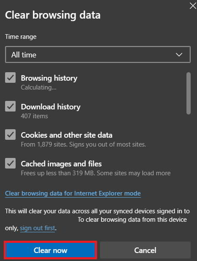The height and width of the screenshot is (261, 197).
Task: Untick the Cached images and files checkbox
Action: click(x=10, y=163)
